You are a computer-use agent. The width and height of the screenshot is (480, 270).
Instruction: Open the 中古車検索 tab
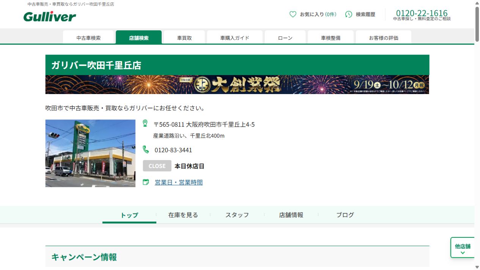[88, 38]
